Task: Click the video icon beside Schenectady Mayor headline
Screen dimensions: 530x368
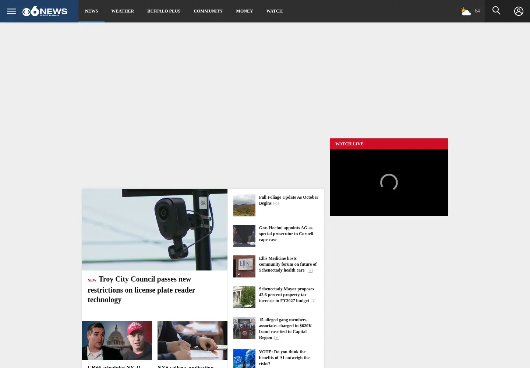Action: [314, 301]
